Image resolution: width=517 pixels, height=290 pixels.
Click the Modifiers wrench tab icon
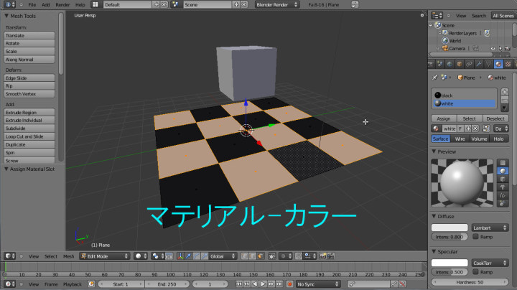478,64
